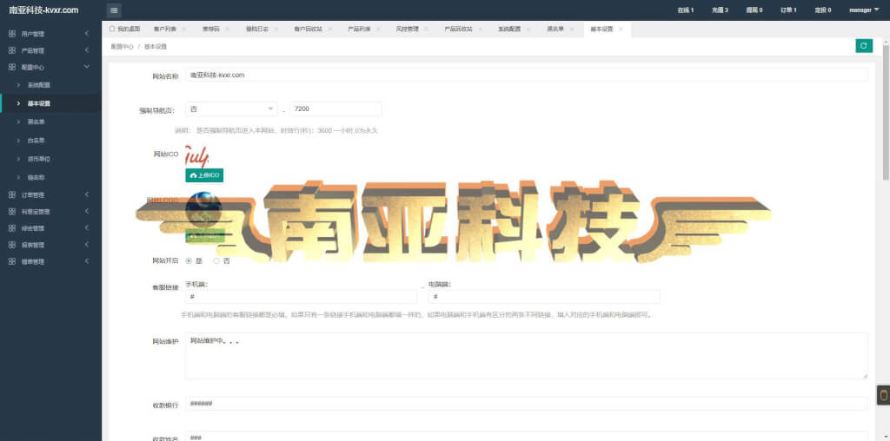
Task: Click the 电脑端 customer service link field
Action: click(x=544, y=297)
